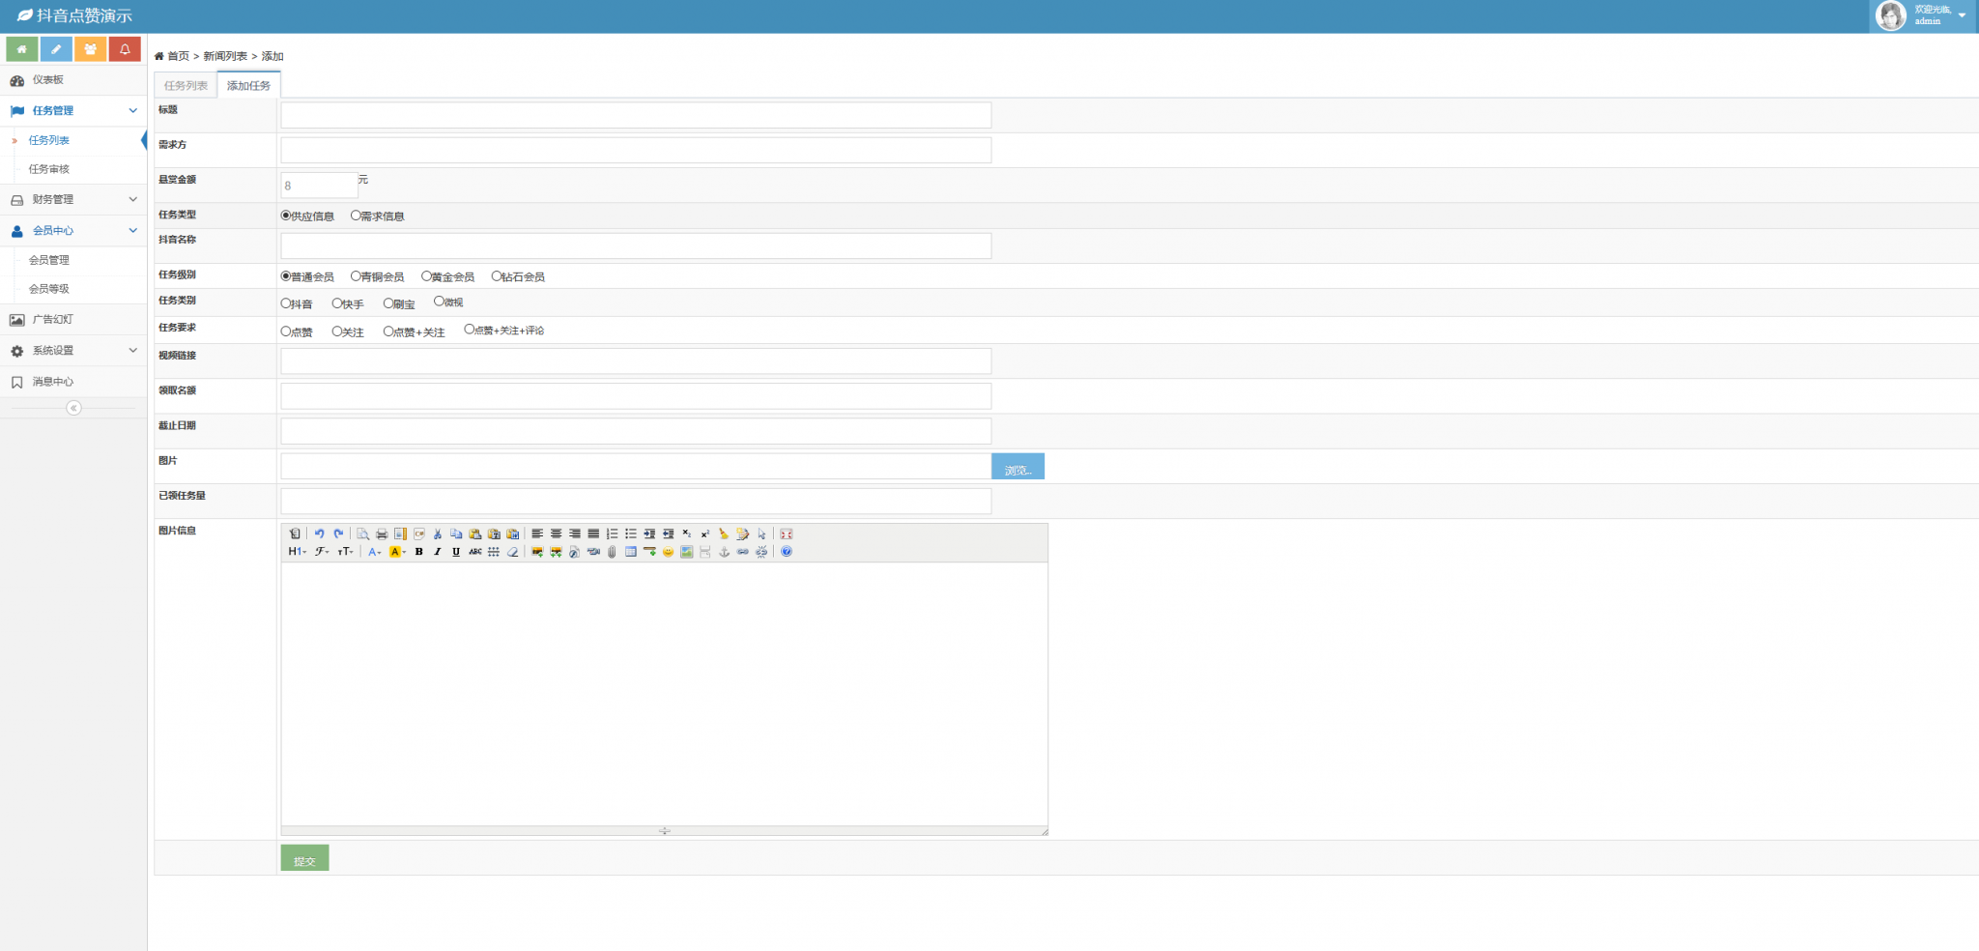Open 任务审核 in the sidebar
Screen dimensions: 1979x951
pyautogui.click(x=49, y=169)
